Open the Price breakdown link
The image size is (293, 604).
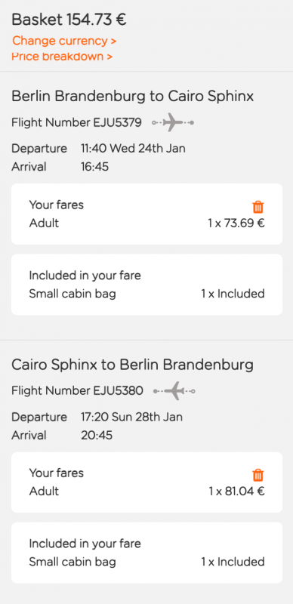point(62,56)
